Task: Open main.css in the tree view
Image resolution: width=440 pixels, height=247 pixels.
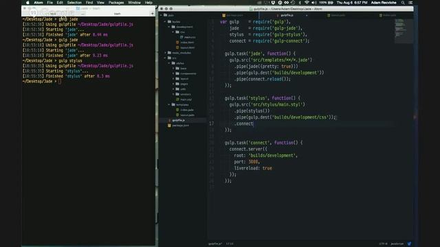Action: 190,37
